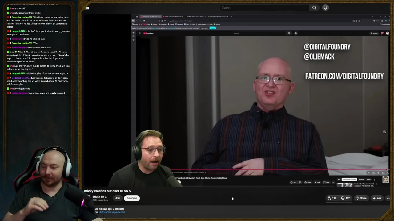Select the DLSS 5 FAQ tab in embedded browser
Viewport: 394px width, 221px height.
pos(218,17)
